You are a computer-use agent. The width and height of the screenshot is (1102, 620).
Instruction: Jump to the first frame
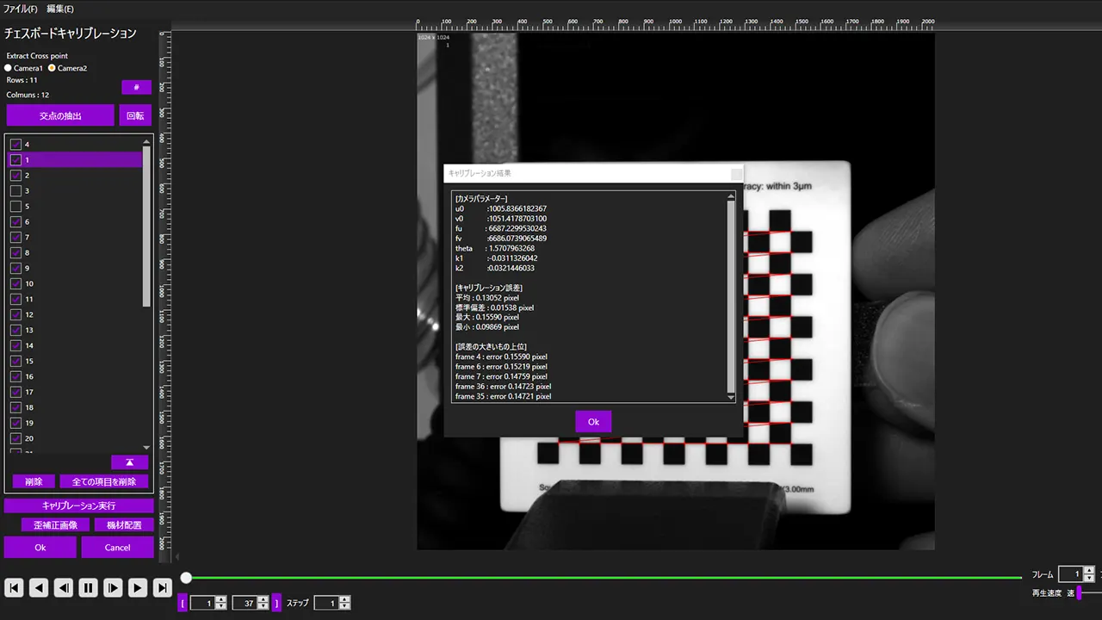point(14,588)
